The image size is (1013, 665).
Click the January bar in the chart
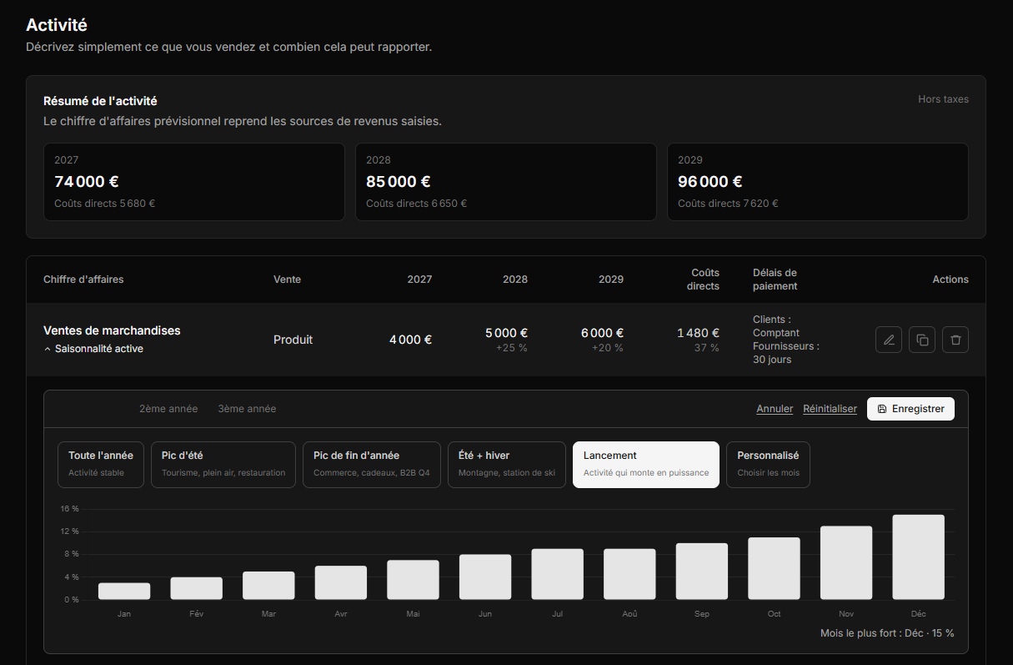(x=124, y=591)
